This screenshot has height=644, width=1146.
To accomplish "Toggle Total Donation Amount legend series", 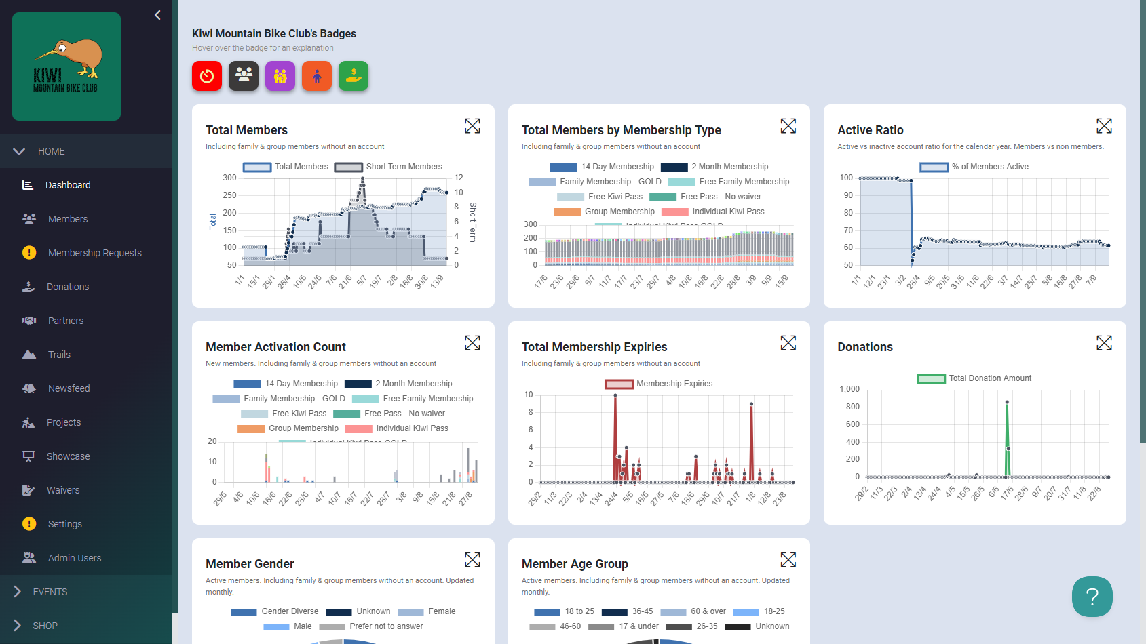I will 974,378.
